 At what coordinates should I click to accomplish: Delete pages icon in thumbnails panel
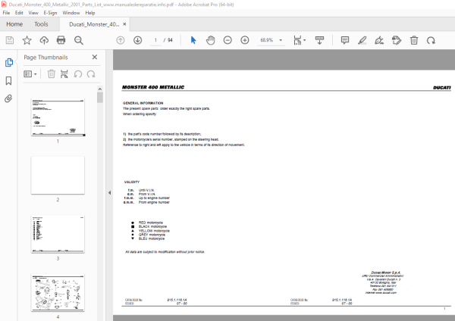coord(52,74)
